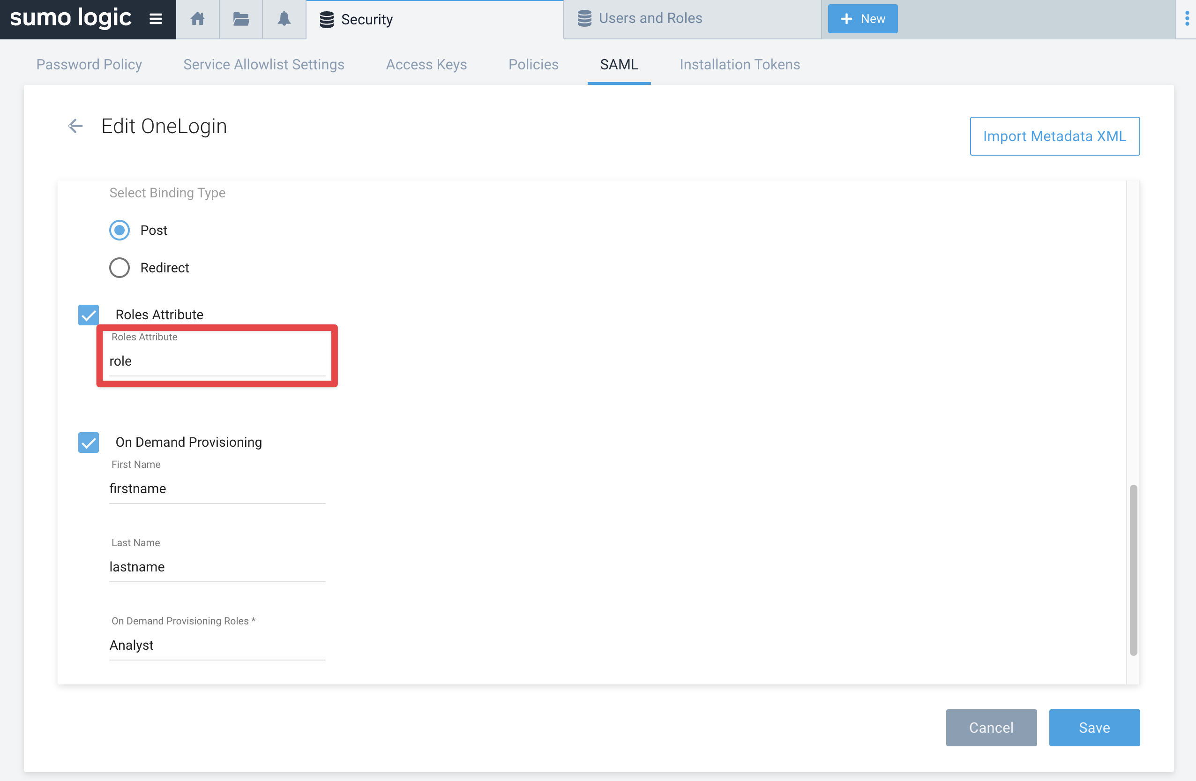Open the three-dot more options menu
This screenshot has height=781, width=1196.
coord(1187,19)
